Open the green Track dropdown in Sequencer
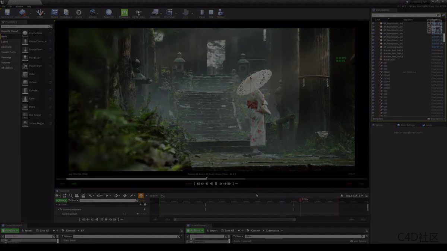Screen dimensions: 447x251 coord(61,200)
